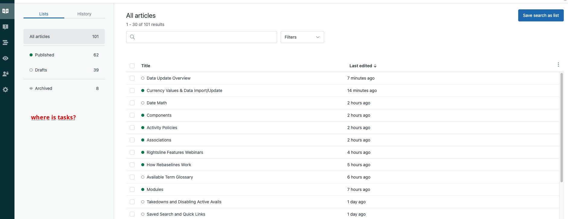Check the box for Data Update Overview
Image resolution: width=568 pixels, height=219 pixels.
[132, 78]
